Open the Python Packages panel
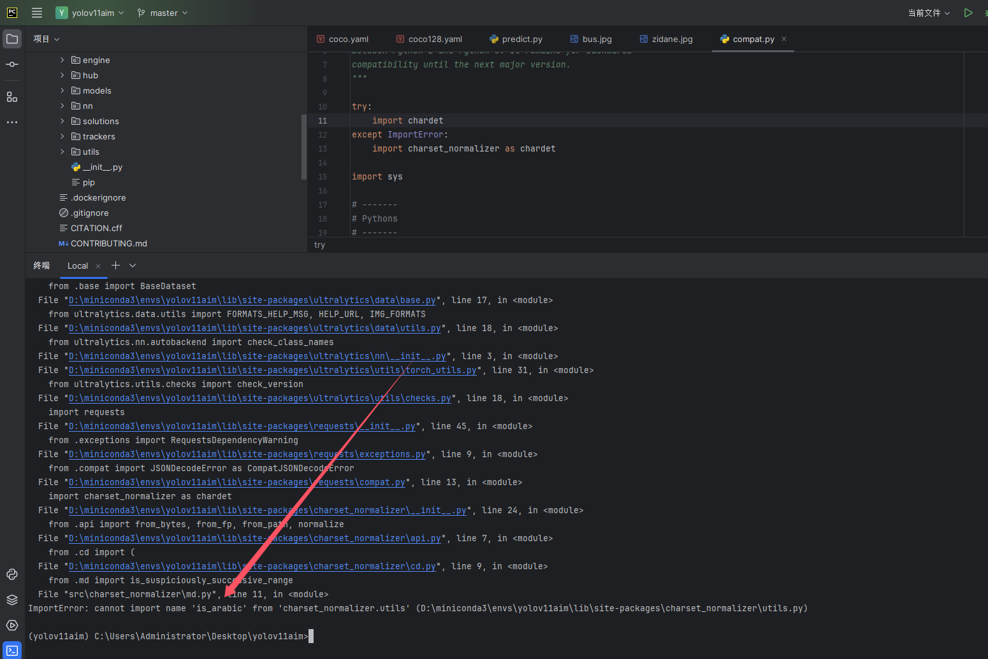This screenshot has height=659, width=988. pos(11,599)
